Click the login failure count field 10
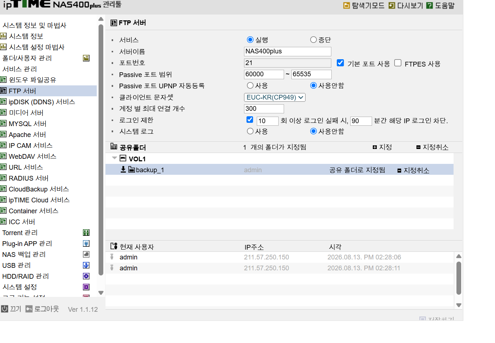The image size is (495, 343). coord(268,121)
